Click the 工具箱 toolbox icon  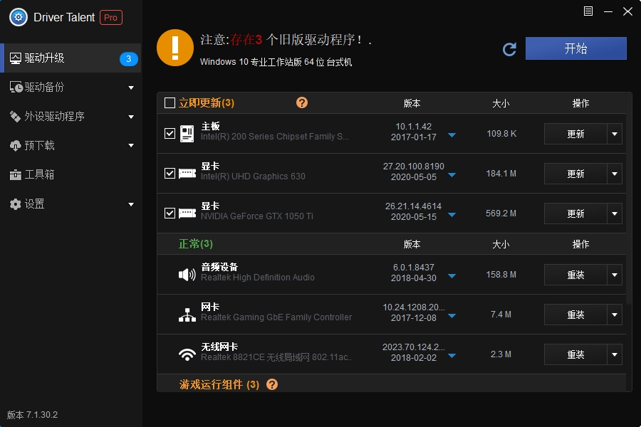(15, 175)
